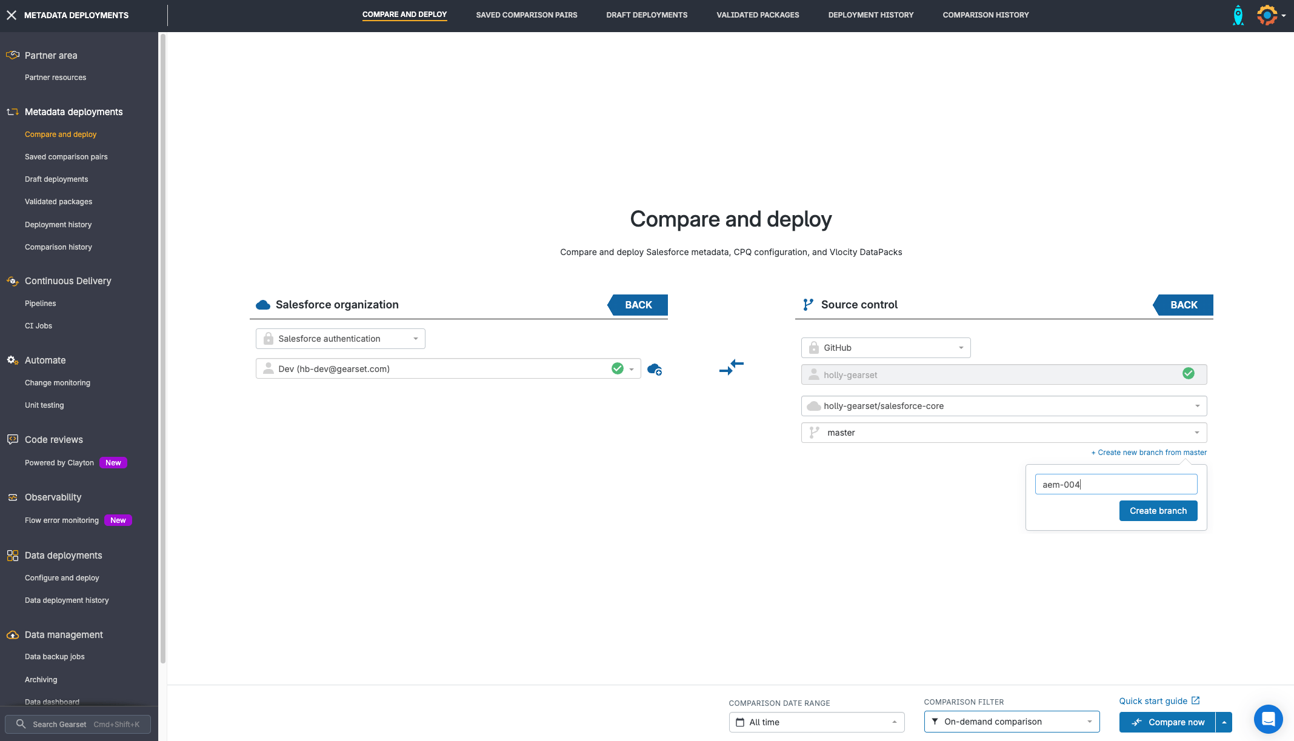Image resolution: width=1294 pixels, height=741 pixels.
Task: Switch to the Deployment History tab
Action: (870, 15)
